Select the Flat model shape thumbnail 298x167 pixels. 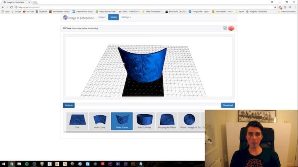[x=77, y=121]
